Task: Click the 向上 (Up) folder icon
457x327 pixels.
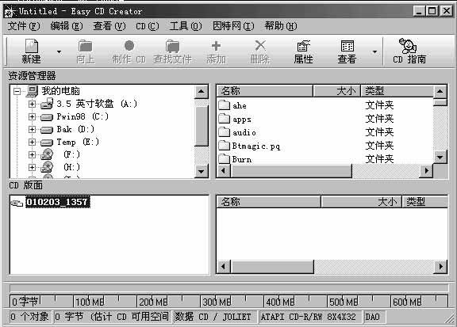Action: [x=85, y=47]
